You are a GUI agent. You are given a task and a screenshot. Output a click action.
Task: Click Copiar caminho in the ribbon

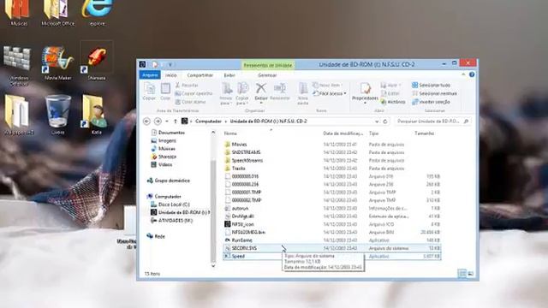[x=194, y=93]
